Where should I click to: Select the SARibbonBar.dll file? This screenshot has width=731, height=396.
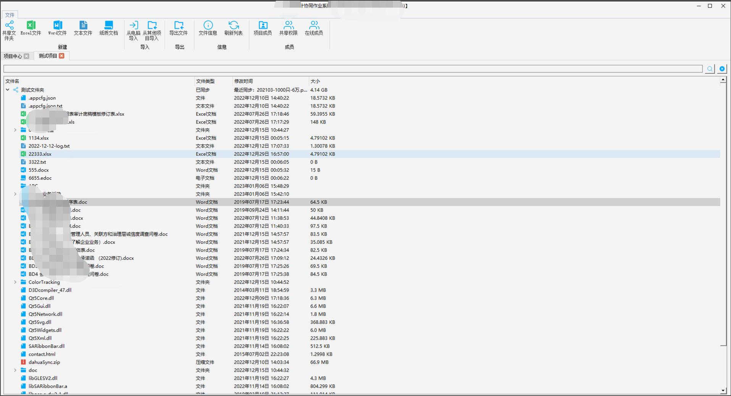pyautogui.click(x=47, y=346)
